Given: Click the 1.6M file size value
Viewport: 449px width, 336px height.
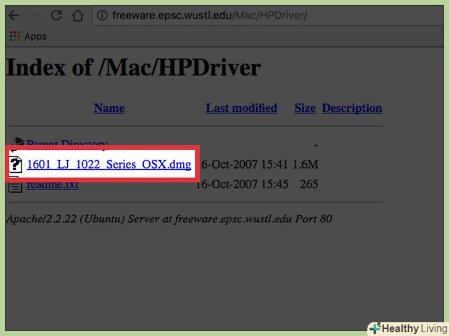Looking at the screenshot, I should (305, 164).
